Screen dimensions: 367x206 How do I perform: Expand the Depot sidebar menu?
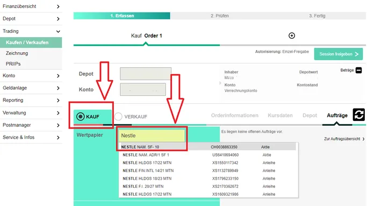(x=31, y=19)
